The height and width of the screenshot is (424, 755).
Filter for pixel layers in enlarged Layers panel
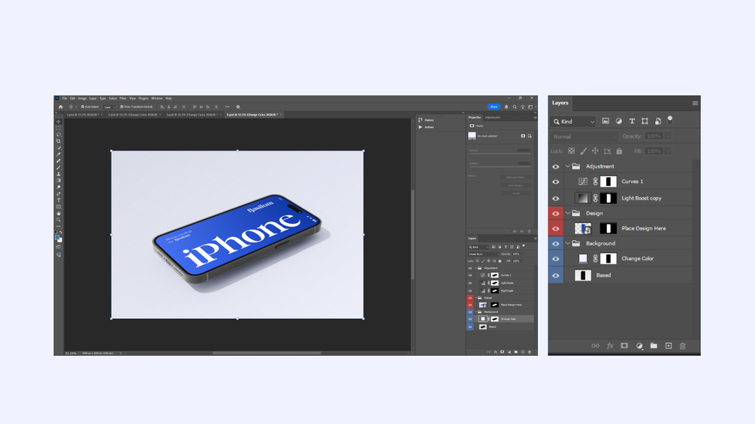(606, 121)
